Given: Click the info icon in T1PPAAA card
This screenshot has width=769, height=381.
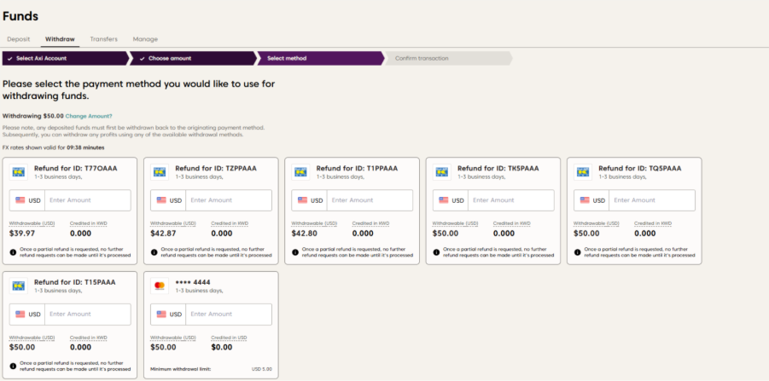Looking at the screenshot, I should pos(295,252).
